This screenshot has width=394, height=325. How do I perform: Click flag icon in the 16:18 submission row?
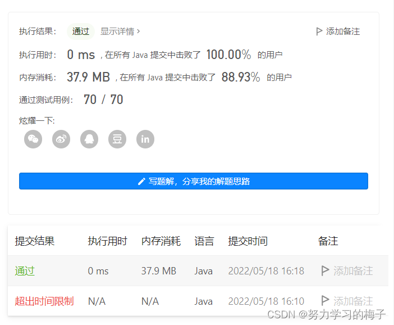pyautogui.click(x=325, y=270)
